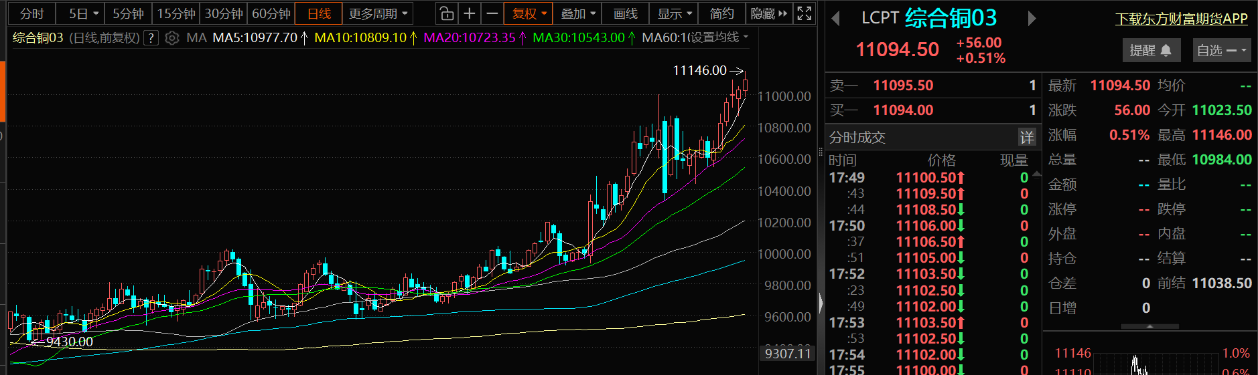Open 详 details for 分时成交
This screenshot has width=1258, height=375.
coord(1026,138)
